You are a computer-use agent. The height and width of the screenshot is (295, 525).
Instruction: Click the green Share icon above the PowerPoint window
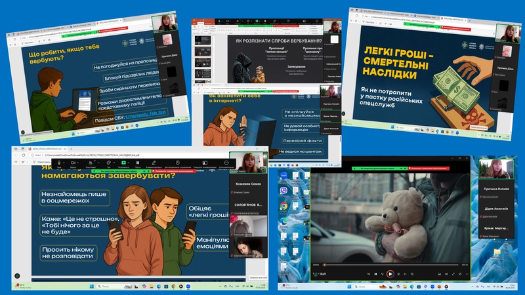(257, 22)
